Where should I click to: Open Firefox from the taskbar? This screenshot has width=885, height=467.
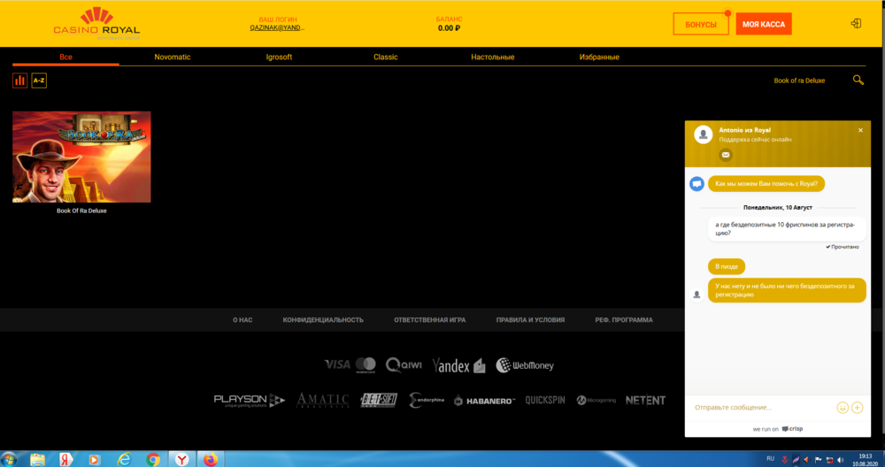(211, 460)
